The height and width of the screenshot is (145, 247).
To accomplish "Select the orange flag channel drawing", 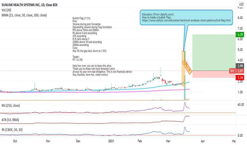I will coord(187,67).
